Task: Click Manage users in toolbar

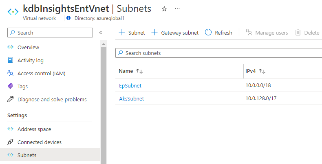Action: [x=267, y=33]
